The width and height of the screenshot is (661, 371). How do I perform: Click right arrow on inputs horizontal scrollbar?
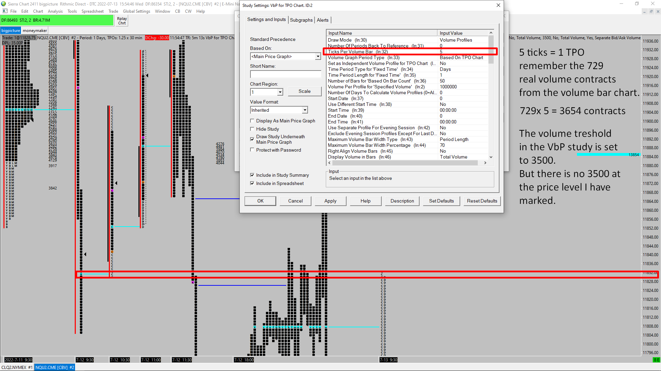485,163
